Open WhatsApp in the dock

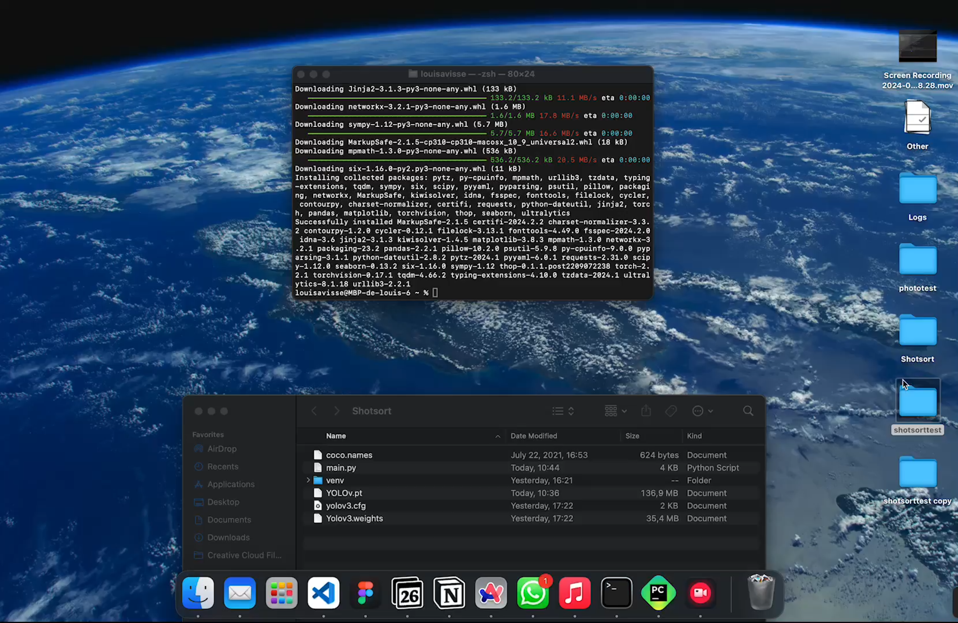(x=532, y=593)
